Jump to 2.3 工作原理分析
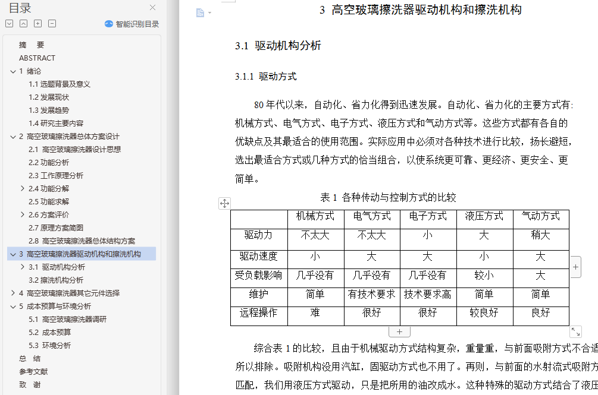The image size is (598, 395). pos(56,175)
